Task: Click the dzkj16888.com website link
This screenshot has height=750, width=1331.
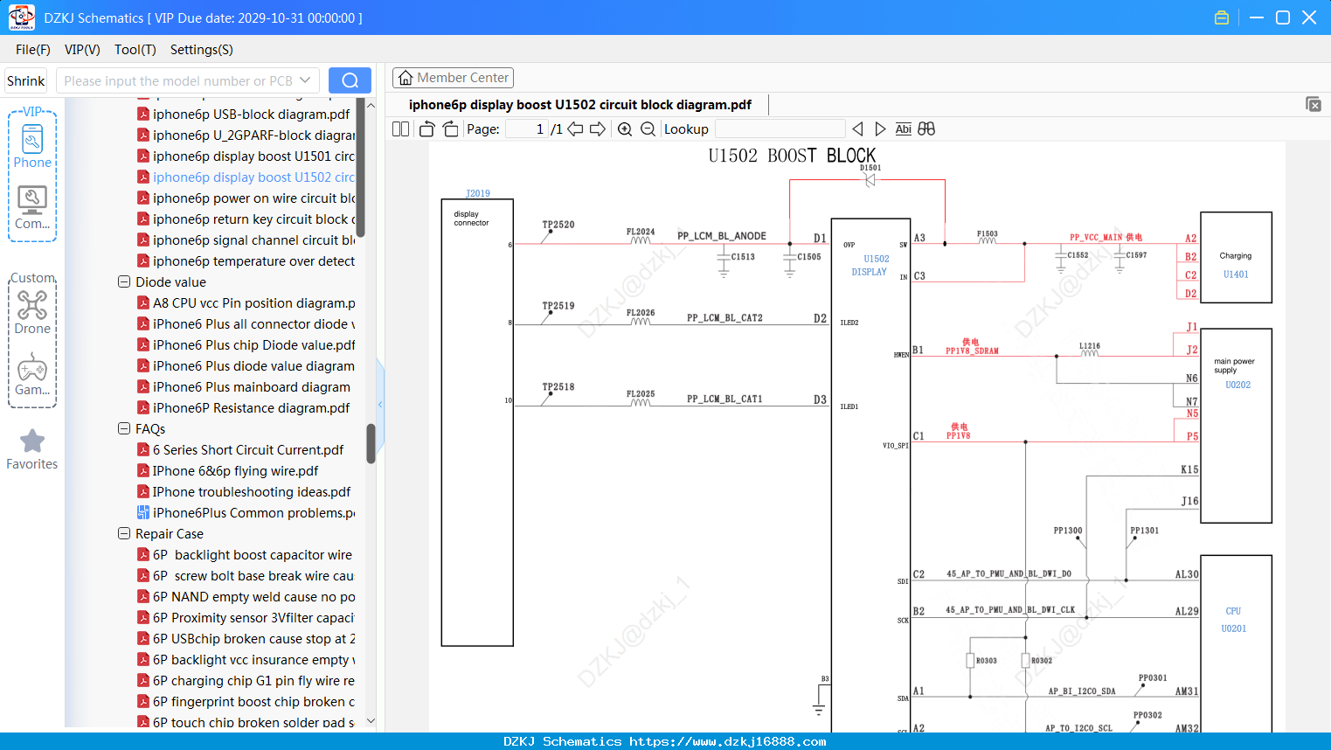Action: point(728,741)
